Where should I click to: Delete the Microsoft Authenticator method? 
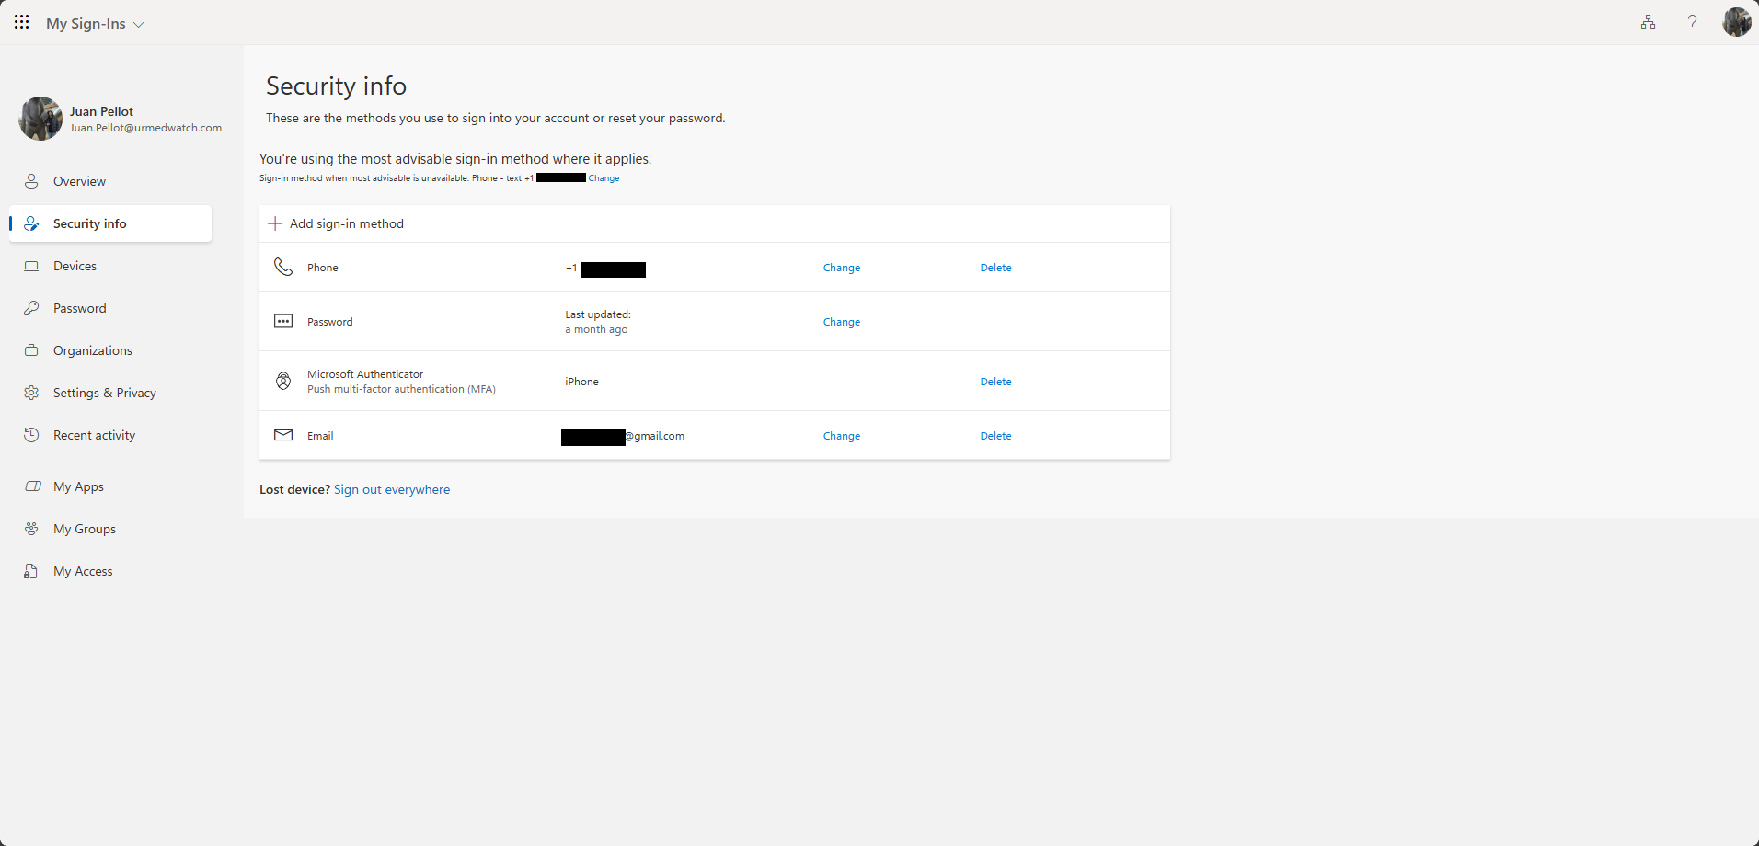click(995, 382)
